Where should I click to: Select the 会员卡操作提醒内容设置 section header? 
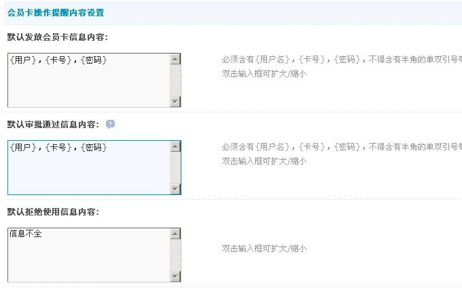pos(56,13)
